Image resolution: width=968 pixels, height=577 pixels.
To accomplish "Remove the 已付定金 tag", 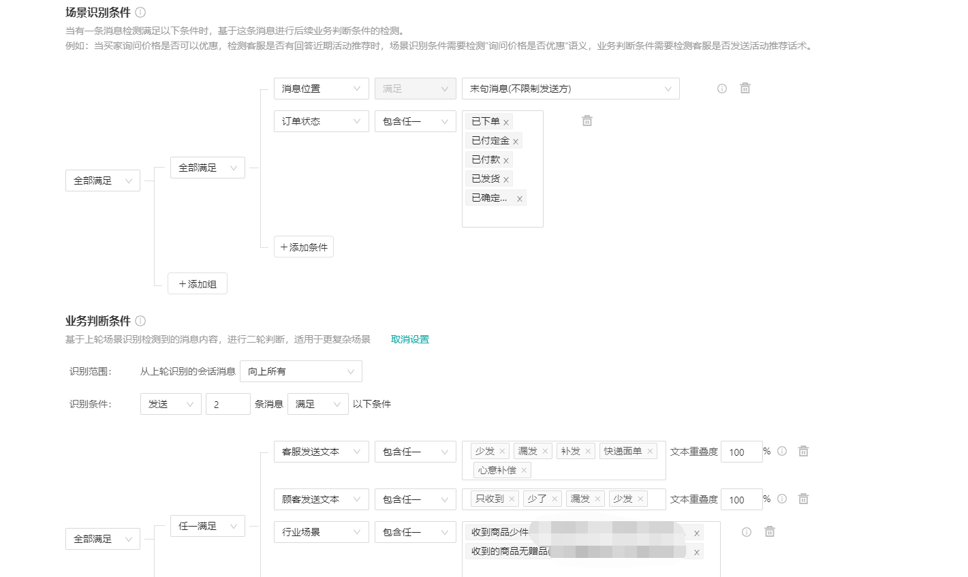I will pos(516,142).
